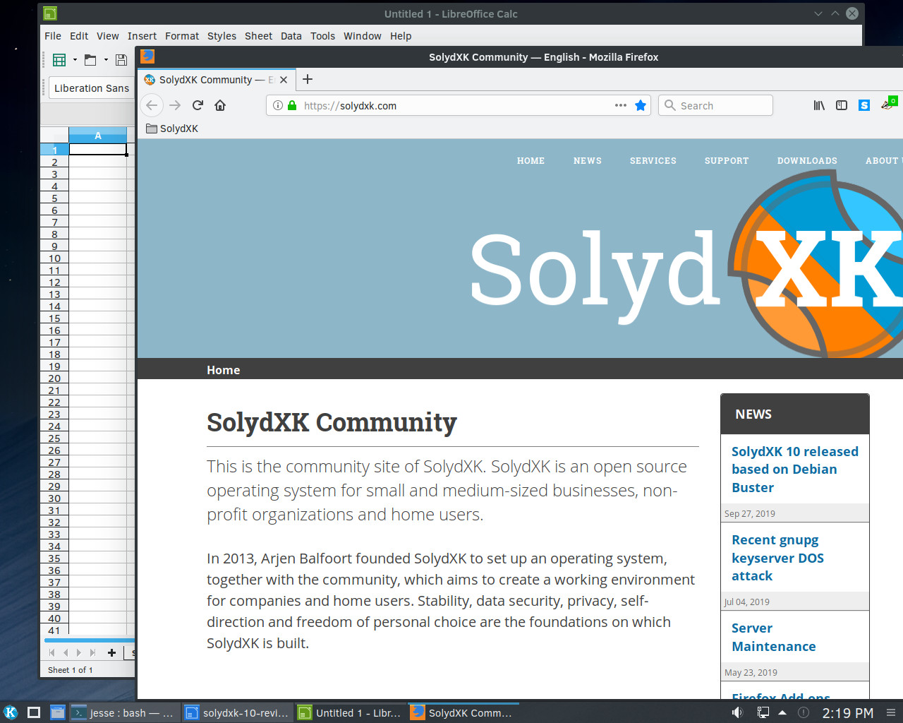Image resolution: width=903 pixels, height=723 pixels.
Task: Toggle the blue bookmark star
Action: (641, 105)
